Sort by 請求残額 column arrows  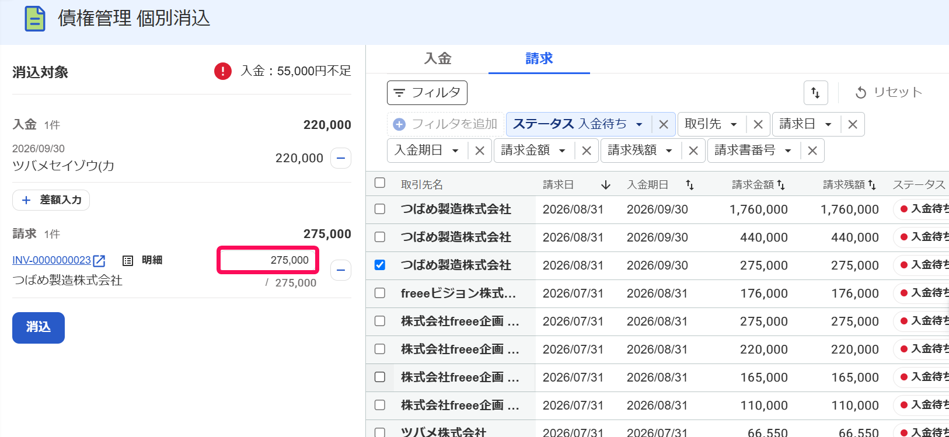872,185
